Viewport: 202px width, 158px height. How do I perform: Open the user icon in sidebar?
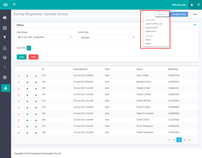[x=5, y=48]
